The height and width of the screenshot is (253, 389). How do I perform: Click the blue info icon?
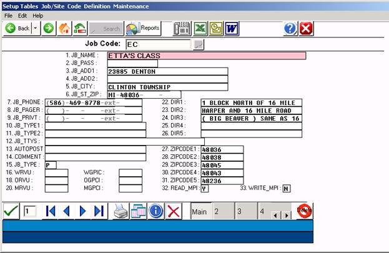click(156, 211)
